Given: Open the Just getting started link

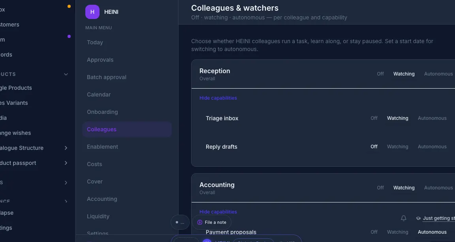Looking at the screenshot, I should (439, 218).
